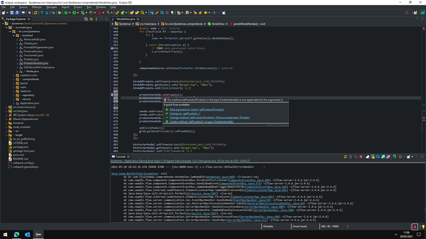Open the java.lang.NullPointerException link in console
The image size is (426, 239).
134,174
